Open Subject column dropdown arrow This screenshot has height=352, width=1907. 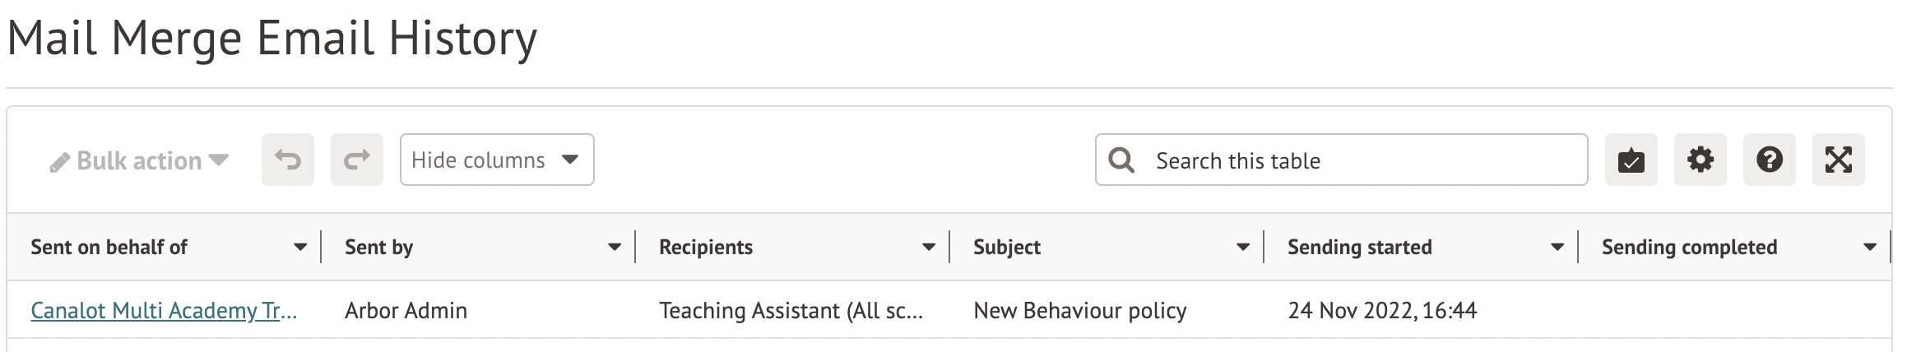pyautogui.click(x=1243, y=247)
